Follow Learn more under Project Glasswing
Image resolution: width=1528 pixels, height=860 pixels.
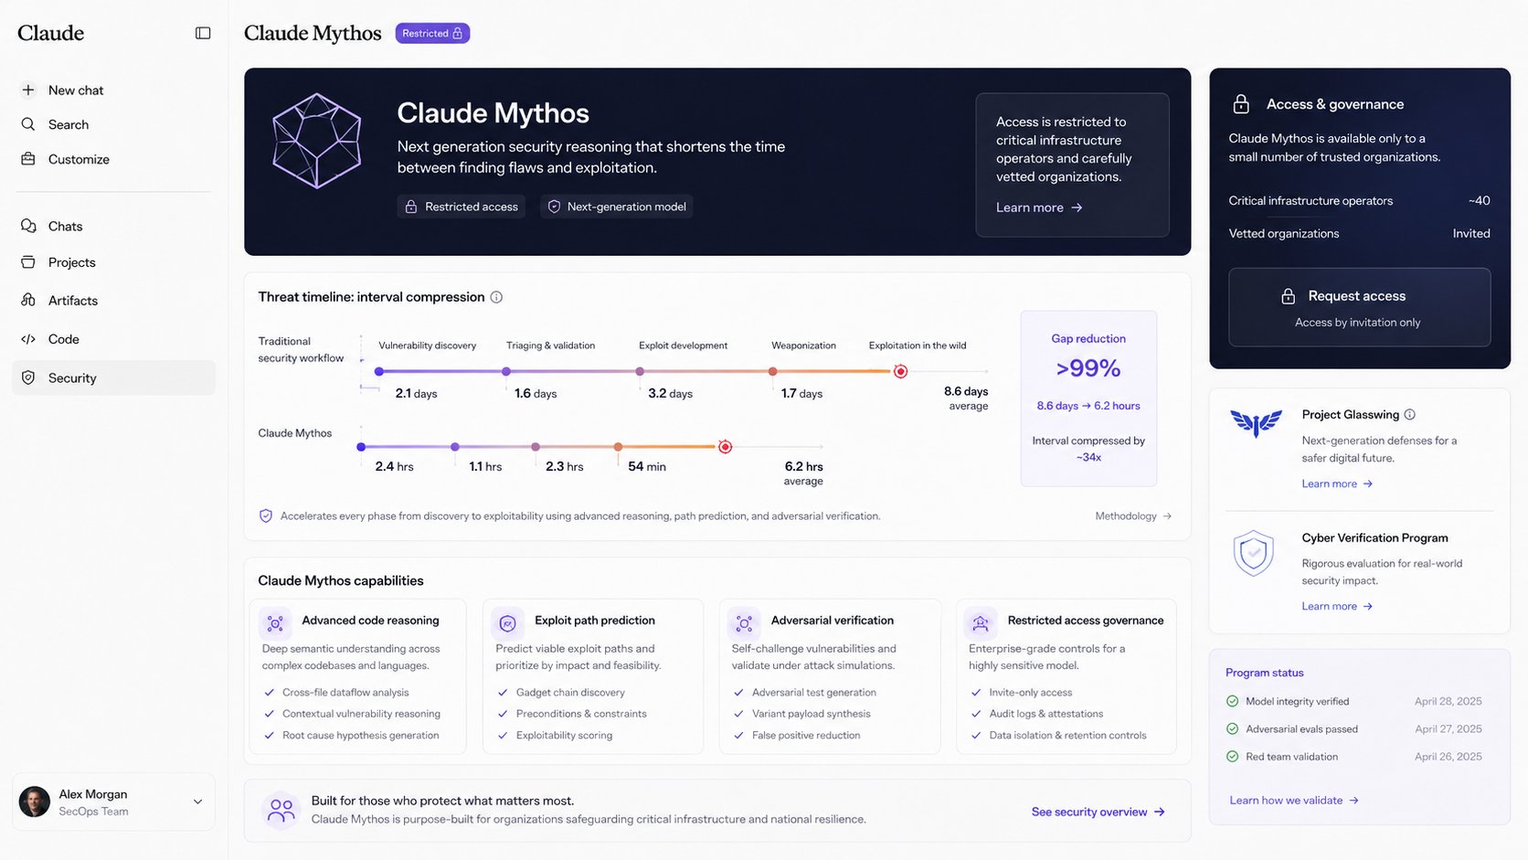pos(1337,483)
